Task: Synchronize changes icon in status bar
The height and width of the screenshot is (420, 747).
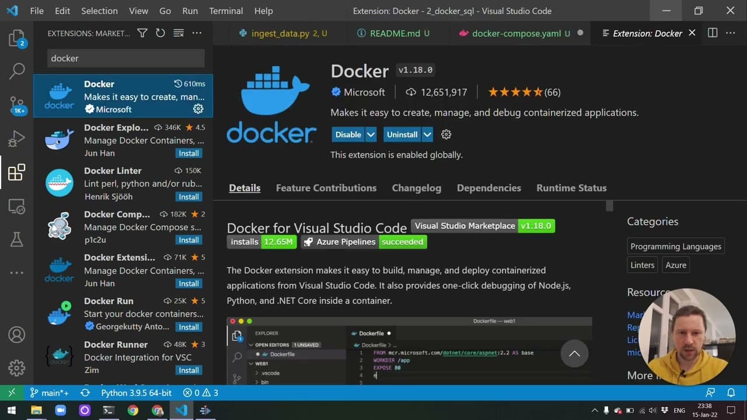Action: pyautogui.click(x=85, y=393)
